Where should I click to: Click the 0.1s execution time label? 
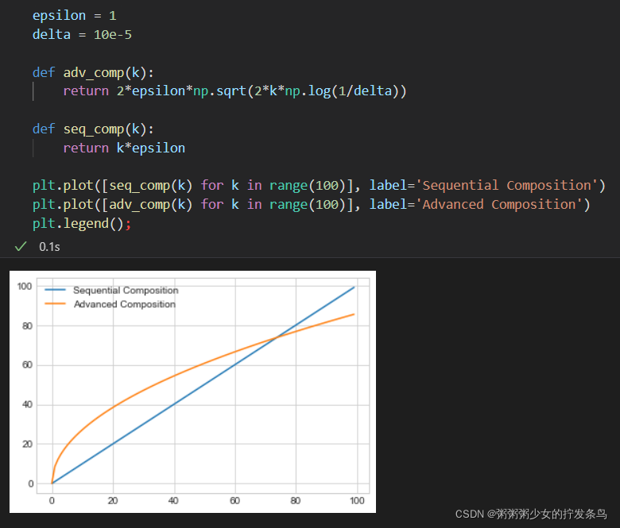[49, 247]
